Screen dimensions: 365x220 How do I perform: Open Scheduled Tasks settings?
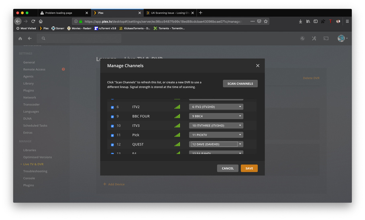click(x=35, y=126)
